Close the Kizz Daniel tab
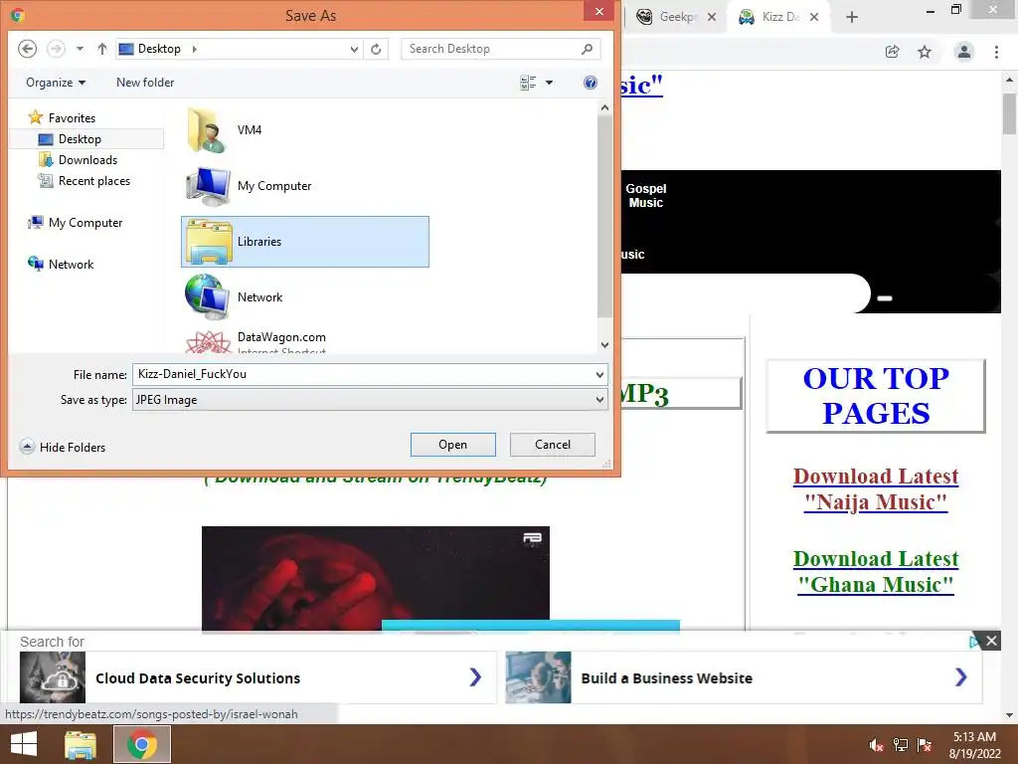 click(814, 17)
